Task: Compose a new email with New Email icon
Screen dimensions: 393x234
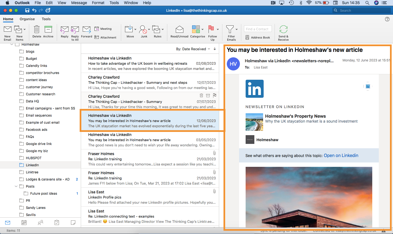Action: 7,32
